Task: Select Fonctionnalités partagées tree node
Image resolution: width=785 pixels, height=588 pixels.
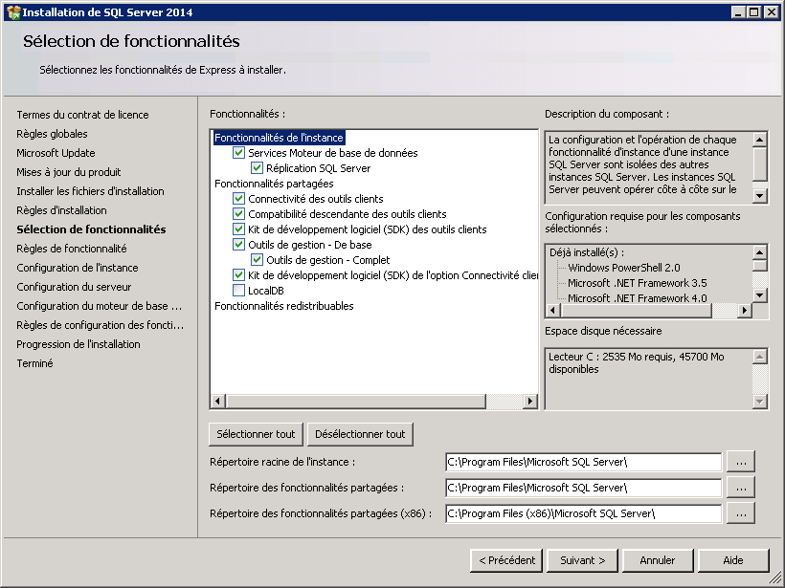Action: point(274,184)
